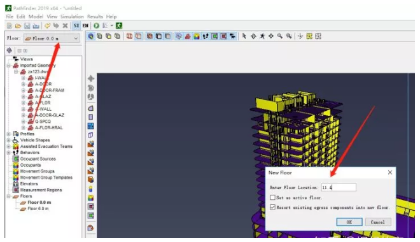The height and width of the screenshot is (242, 420).
Task: Run simulation with green play icon
Action: pos(97,25)
